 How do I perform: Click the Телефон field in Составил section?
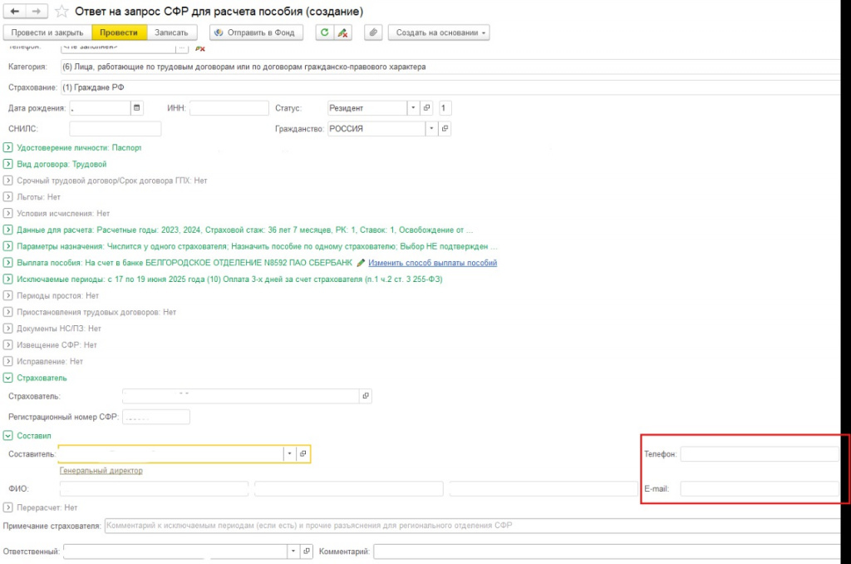pyautogui.click(x=760, y=454)
